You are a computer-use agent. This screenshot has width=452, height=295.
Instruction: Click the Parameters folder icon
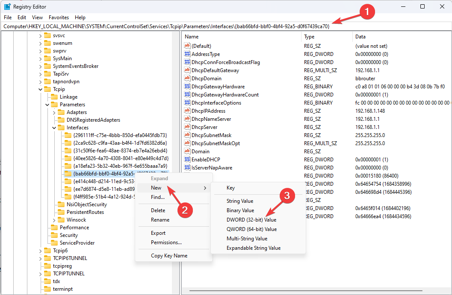(54, 105)
